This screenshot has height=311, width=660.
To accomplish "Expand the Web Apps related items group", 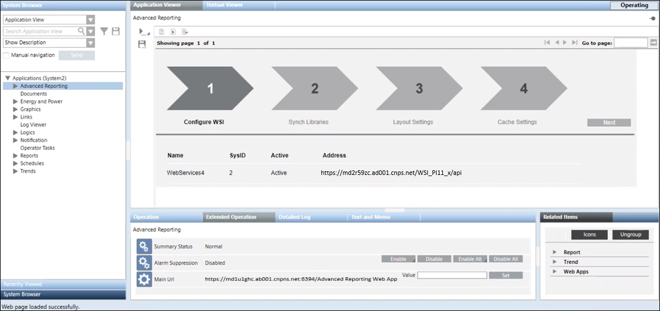I will [555, 272].
